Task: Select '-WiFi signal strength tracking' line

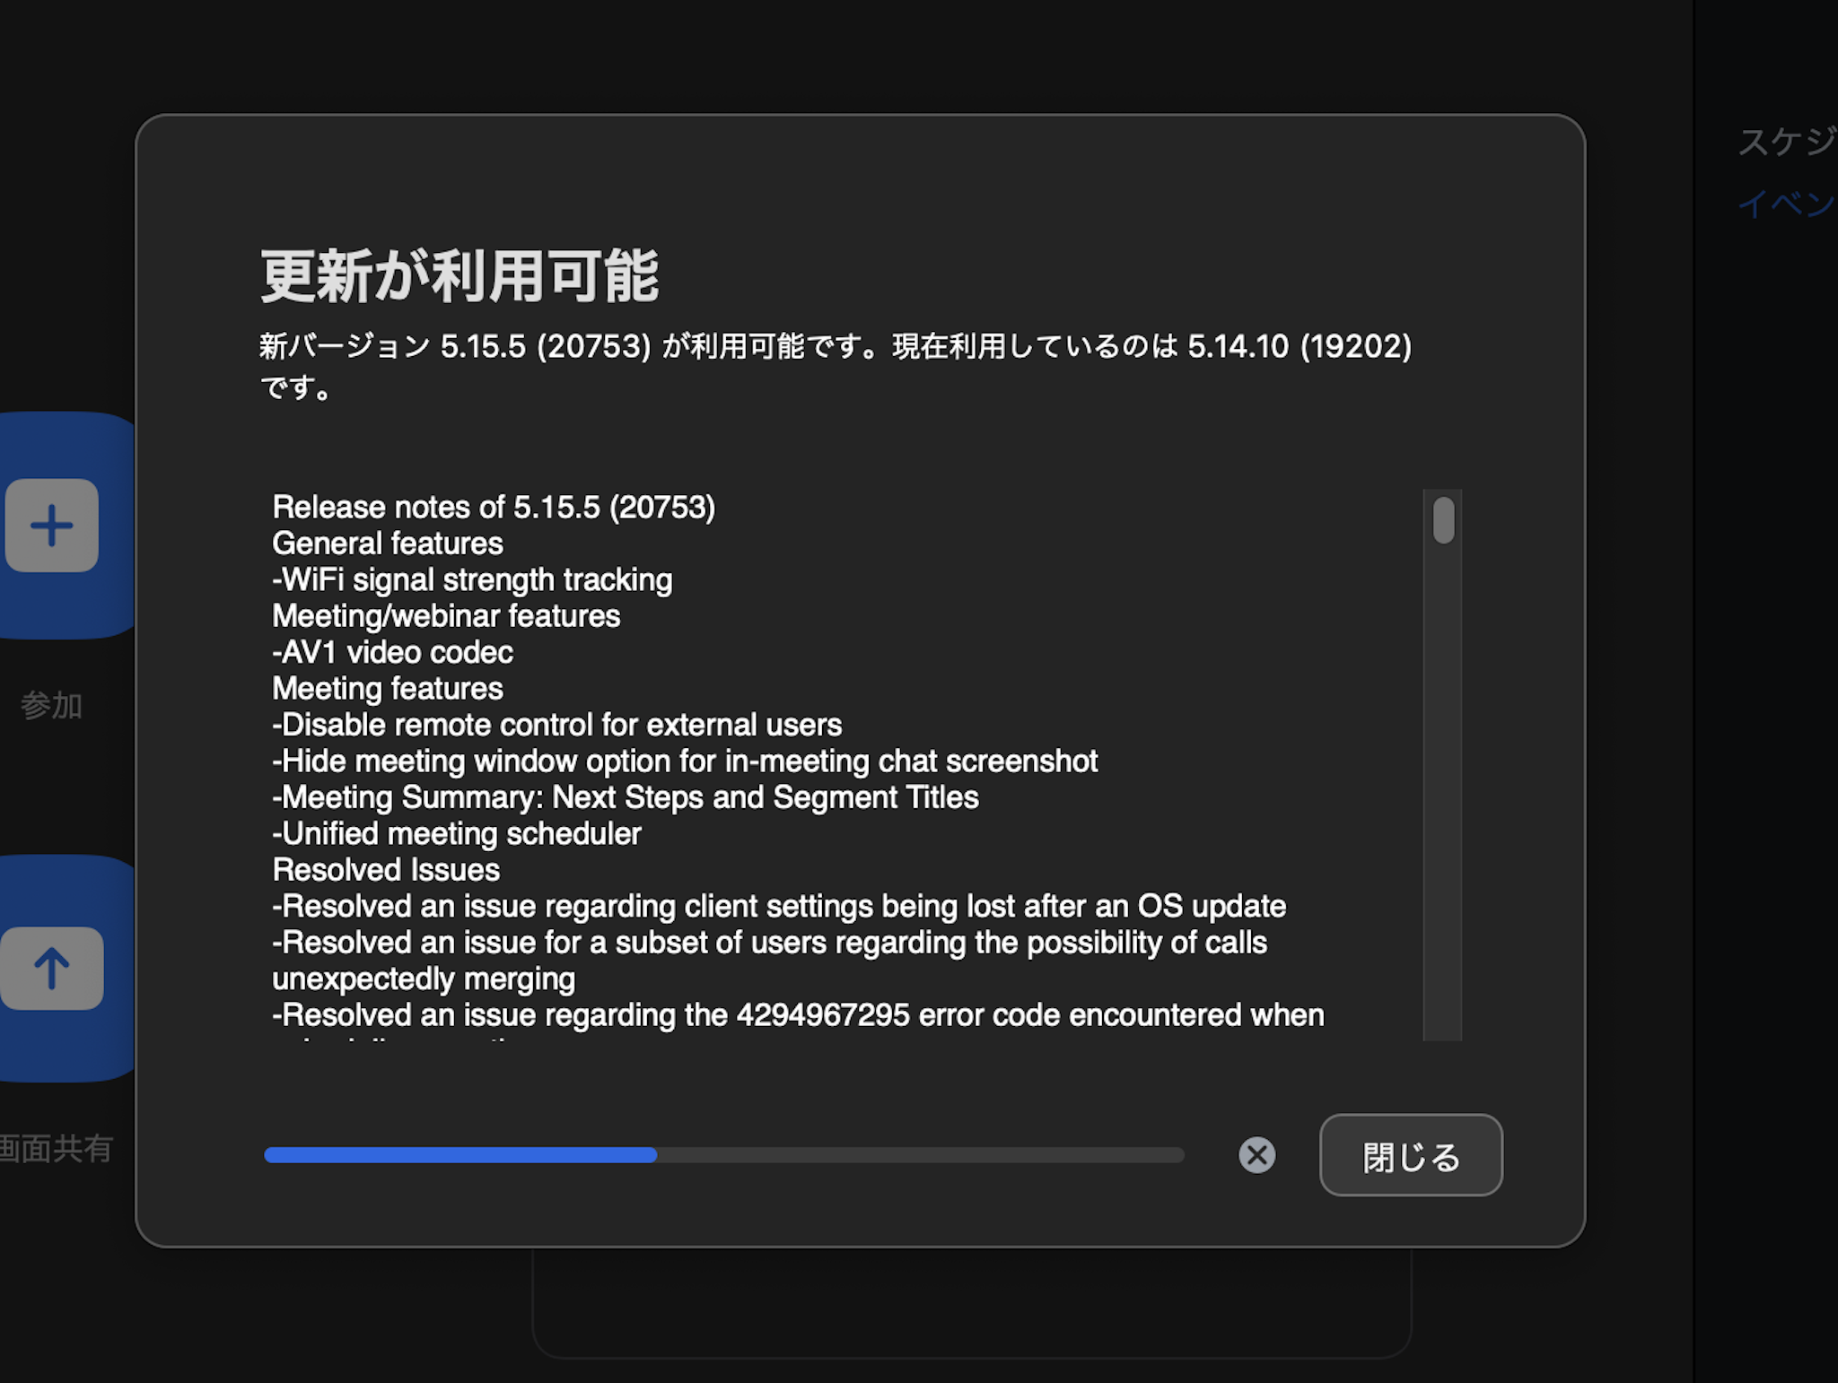Action: [472, 580]
